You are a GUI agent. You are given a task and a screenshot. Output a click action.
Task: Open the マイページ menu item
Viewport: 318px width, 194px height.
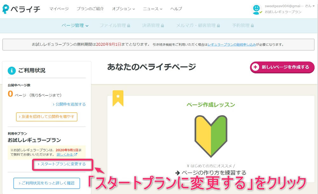click(59, 9)
